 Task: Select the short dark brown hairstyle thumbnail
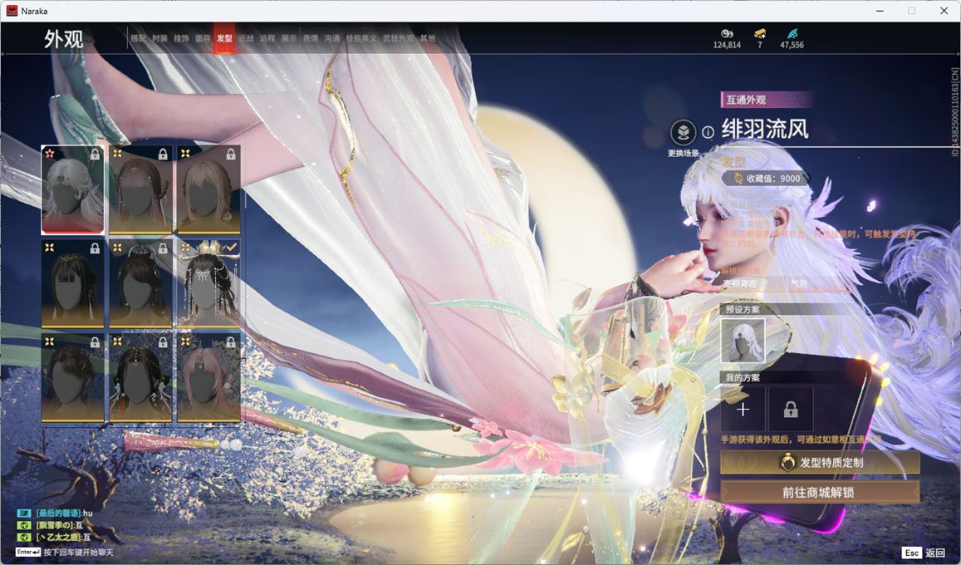(x=72, y=378)
